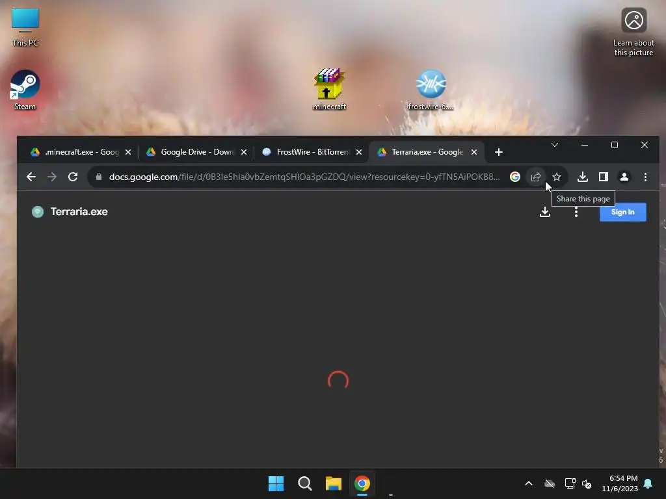The image size is (666, 499).
Task: Click Chrome icon in taskbar
Action: [362, 483]
